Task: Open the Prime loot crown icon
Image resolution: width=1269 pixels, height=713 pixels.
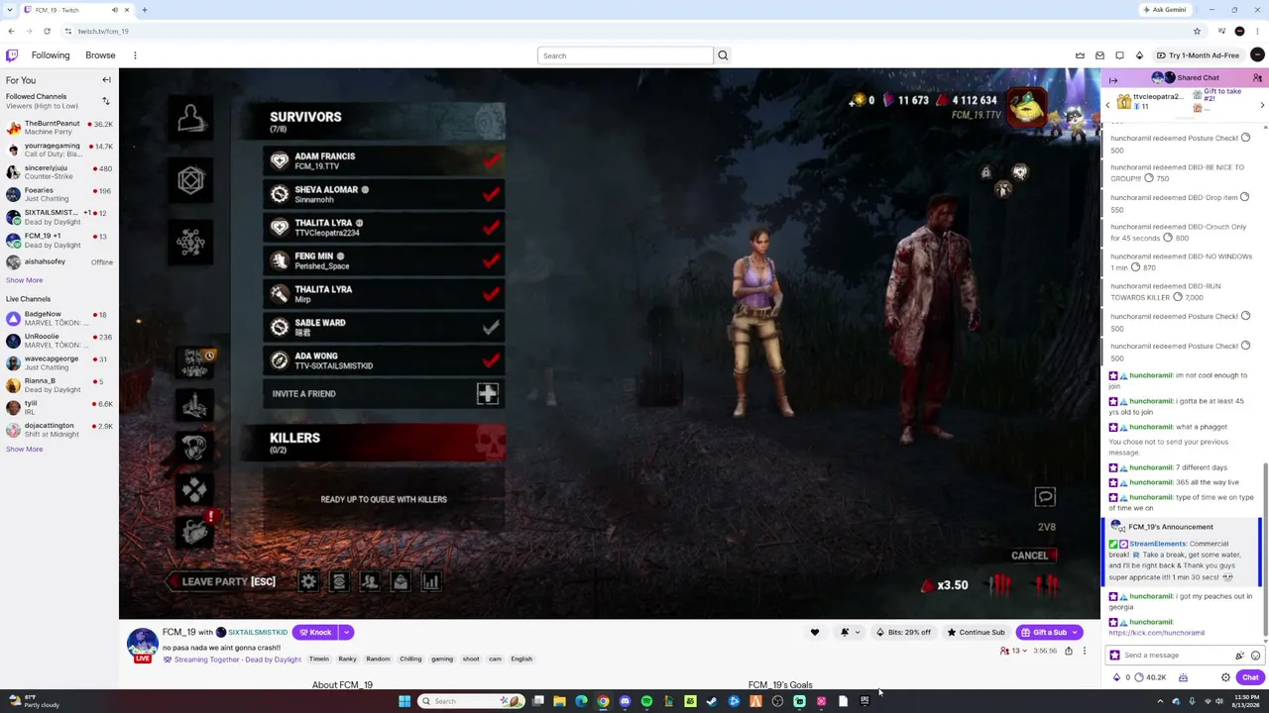Action: click(1080, 55)
